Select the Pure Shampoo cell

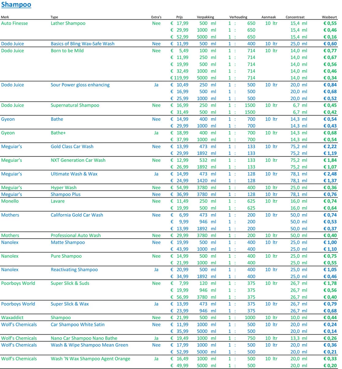point(66,256)
